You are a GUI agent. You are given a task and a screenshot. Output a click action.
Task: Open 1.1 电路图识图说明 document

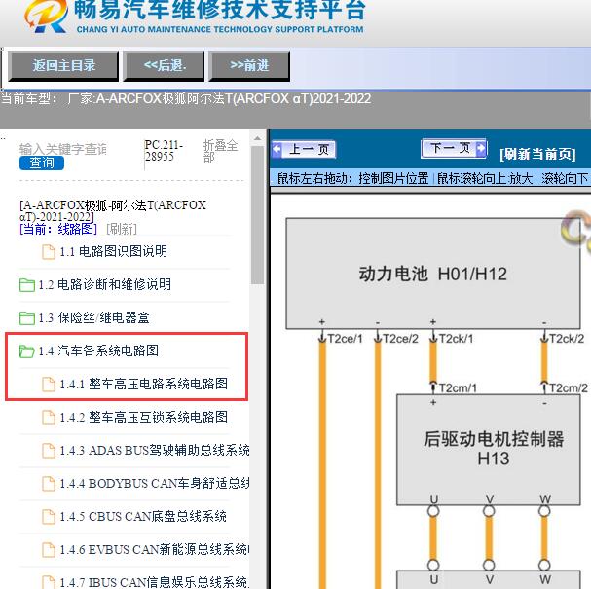point(113,251)
